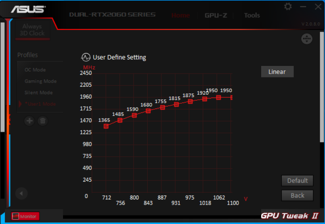Screen dimensions: 325x224
Task: Select the 1920 MHz curve point
Action: click(205, 99)
